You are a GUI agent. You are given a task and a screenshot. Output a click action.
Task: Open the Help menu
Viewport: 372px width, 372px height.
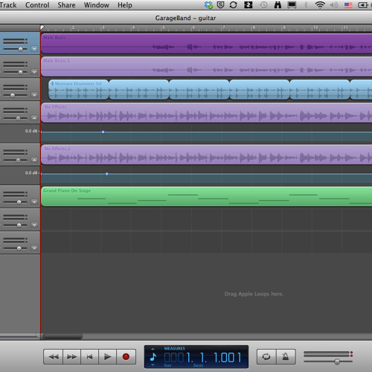(125, 5)
